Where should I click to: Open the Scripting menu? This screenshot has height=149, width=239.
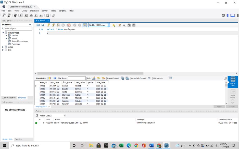62,11
